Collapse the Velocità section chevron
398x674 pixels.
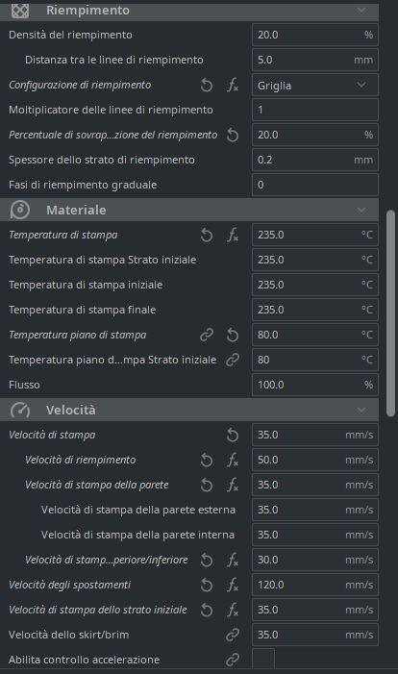tap(361, 411)
